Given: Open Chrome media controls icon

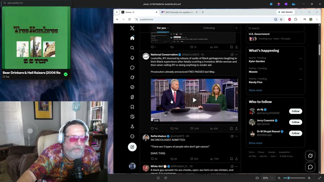Looking at the screenshot, I should [305, 19].
